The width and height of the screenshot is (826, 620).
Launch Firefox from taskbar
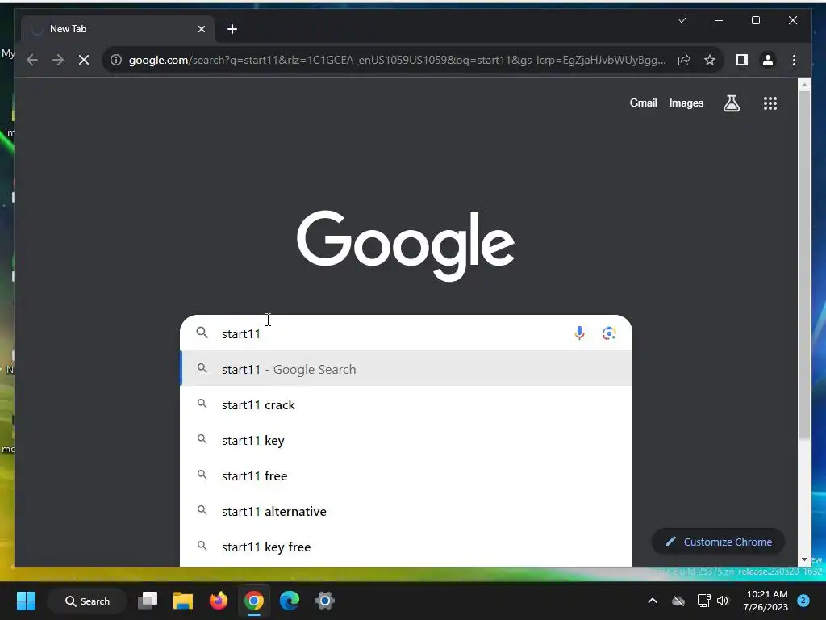pos(218,601)
